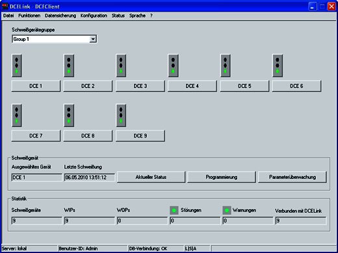This screenshot has height=253, width=338.
Task: Minimize the DCEClient window
Action: click(313, 6)
